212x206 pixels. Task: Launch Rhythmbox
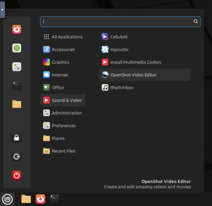[x=144, y=87]
